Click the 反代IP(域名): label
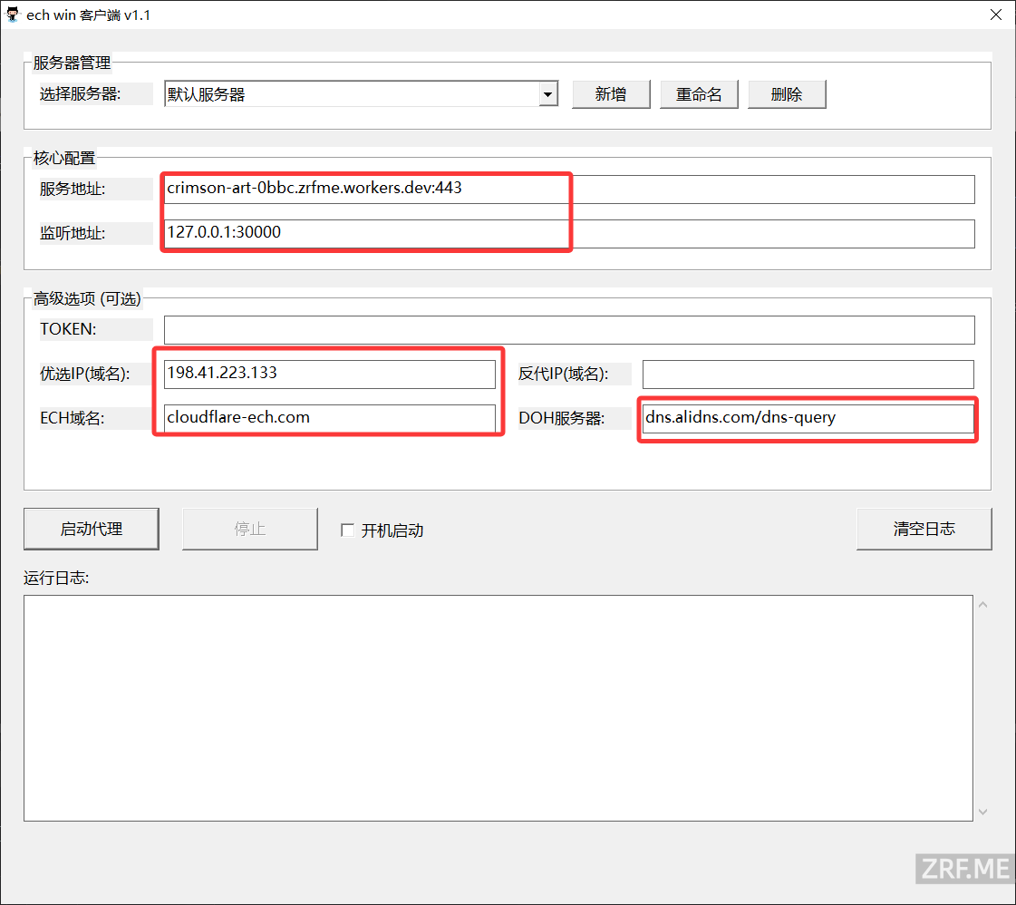The height and width of the screenshot is (905, 1016). click(564, 374)
